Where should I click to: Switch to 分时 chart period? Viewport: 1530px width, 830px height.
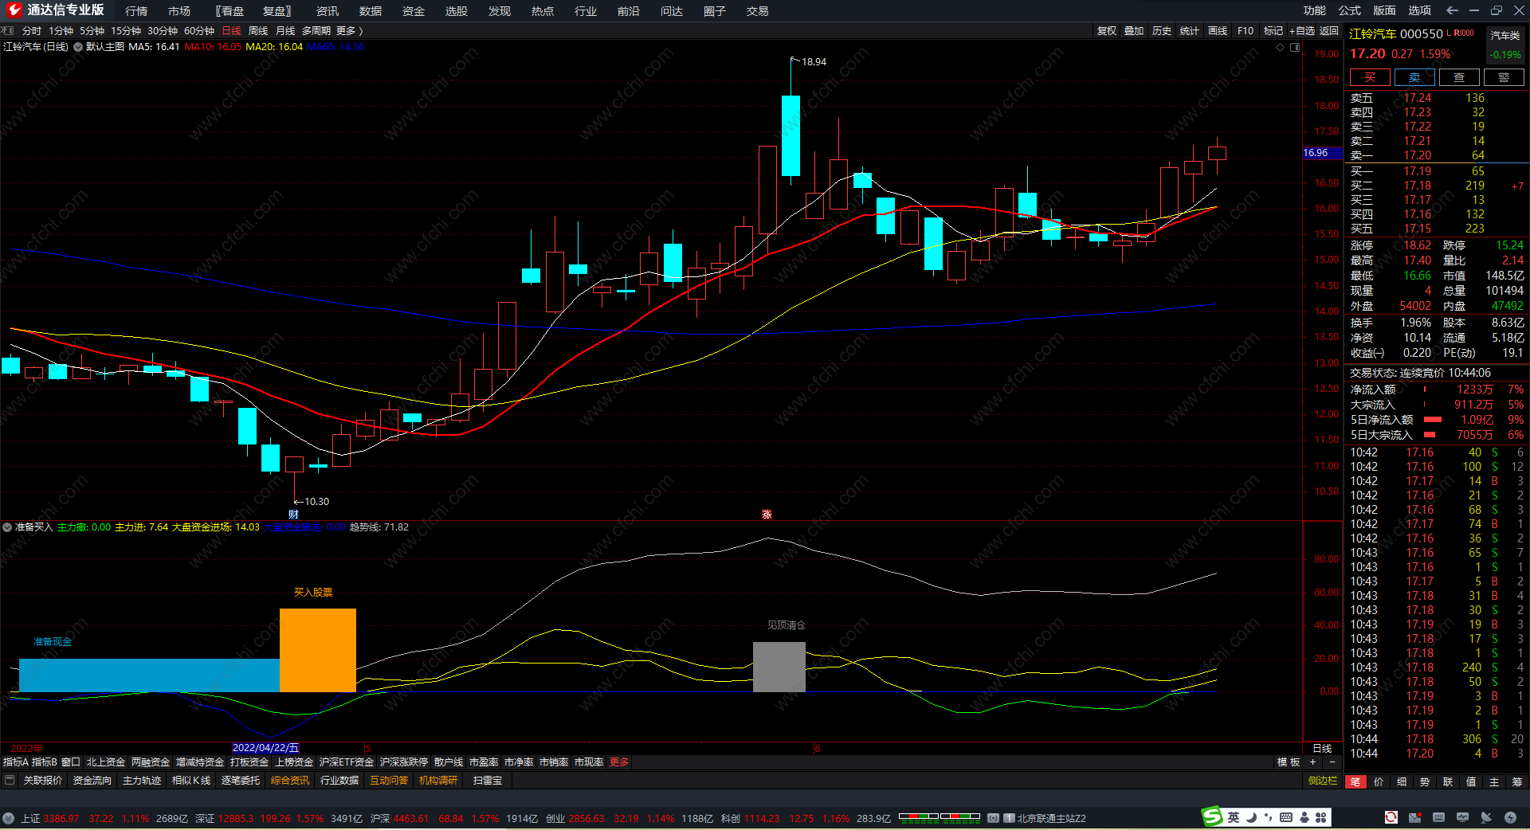coord(32,31)
